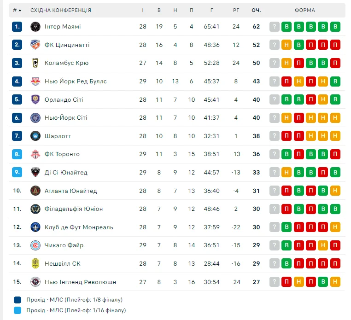Viewport: 351px width, 320px height.
Task: Click the Orlando City club crest
Action: pyautogui.click(x=35, y=99)
